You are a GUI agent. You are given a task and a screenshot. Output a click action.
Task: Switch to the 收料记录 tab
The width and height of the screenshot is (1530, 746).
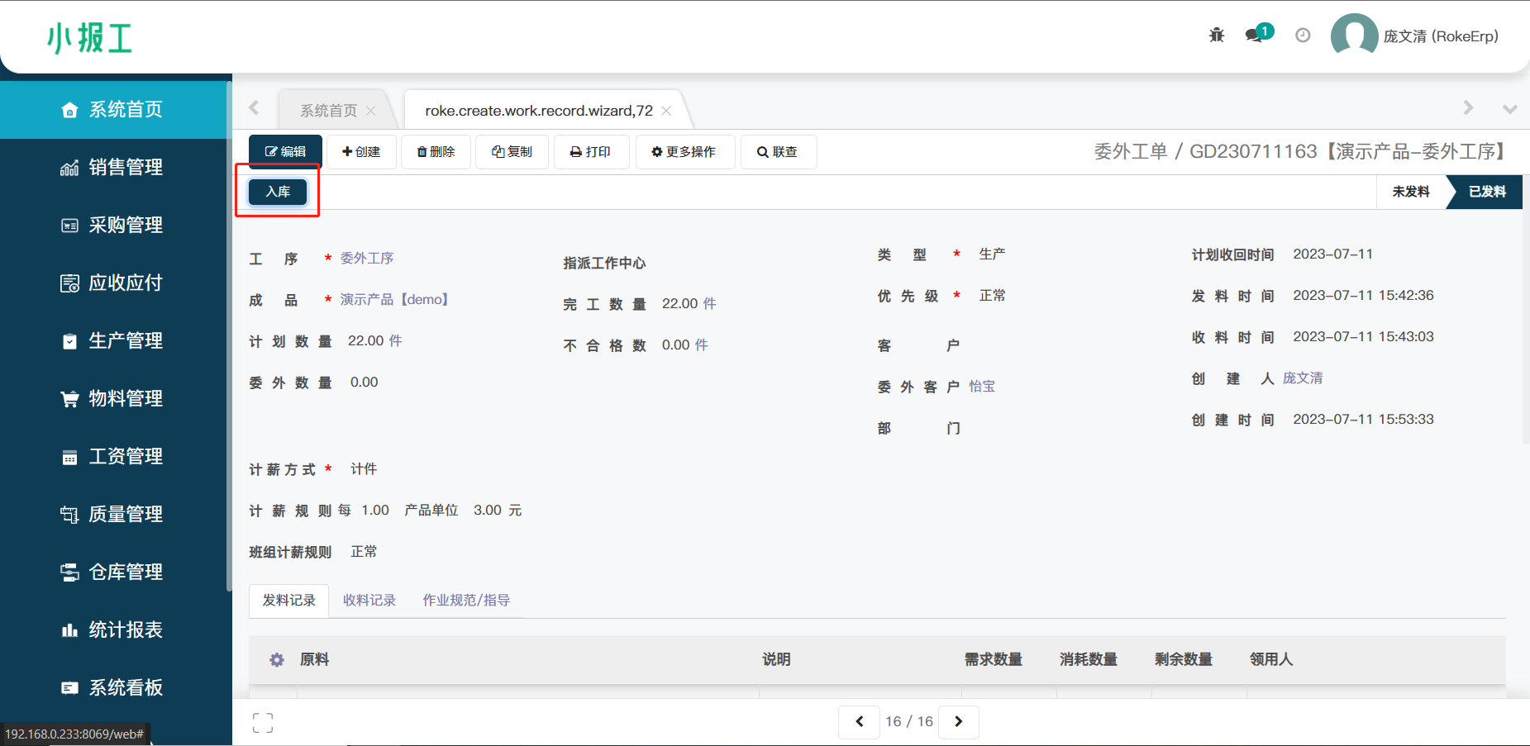tap(369, 601)
